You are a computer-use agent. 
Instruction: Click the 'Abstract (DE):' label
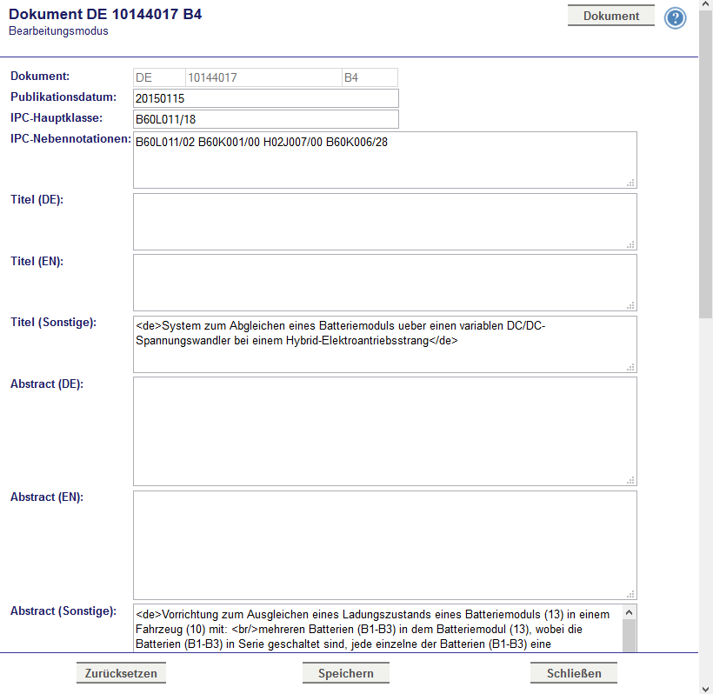47,384
